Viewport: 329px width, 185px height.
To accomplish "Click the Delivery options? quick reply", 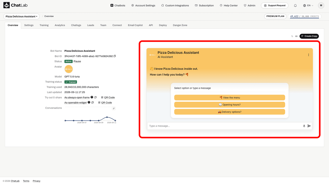I will click(x=230, y=112).
